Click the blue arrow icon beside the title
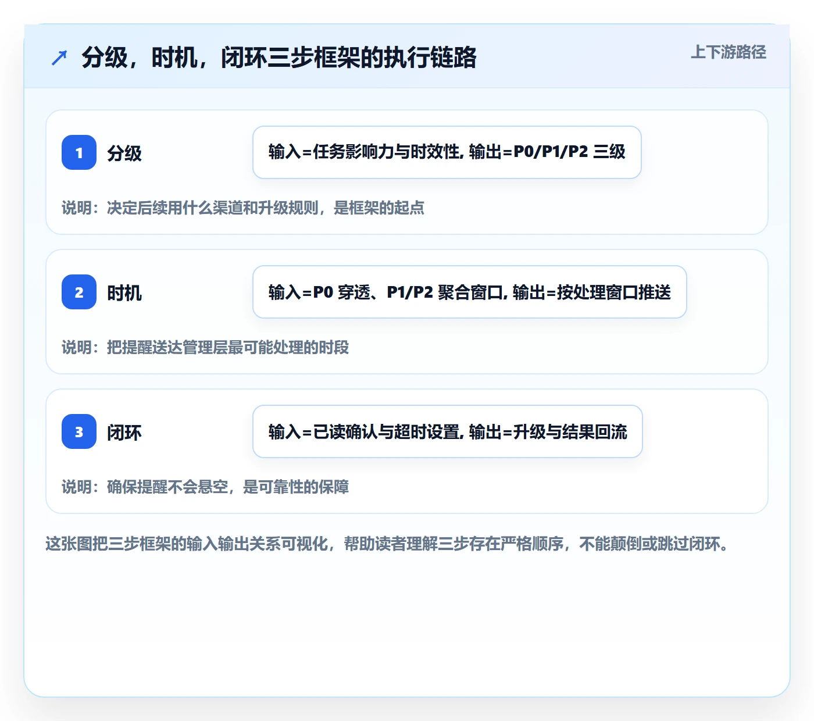The height and width of the screenshot is (721, 814). [x=59, y=58]
